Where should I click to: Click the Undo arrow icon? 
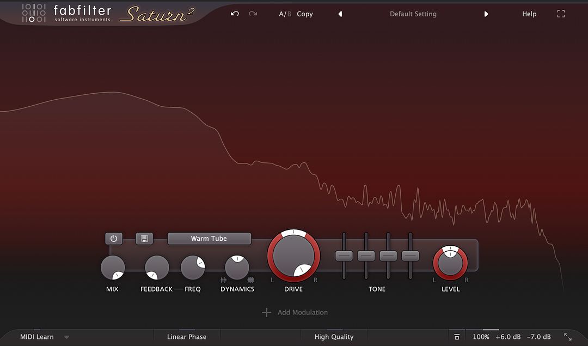(x=235, y=14)
